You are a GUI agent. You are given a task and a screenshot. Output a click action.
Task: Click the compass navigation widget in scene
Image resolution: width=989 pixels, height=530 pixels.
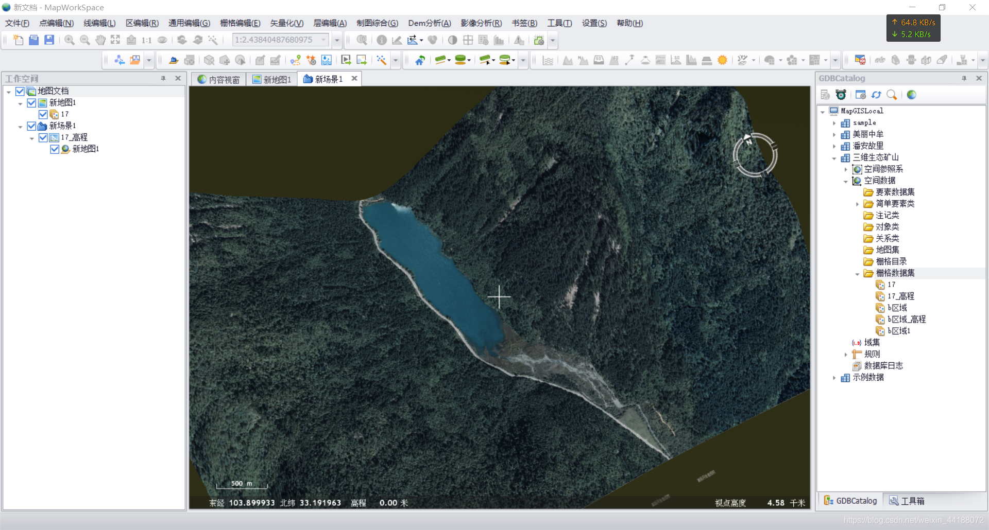tap(755, 155)
